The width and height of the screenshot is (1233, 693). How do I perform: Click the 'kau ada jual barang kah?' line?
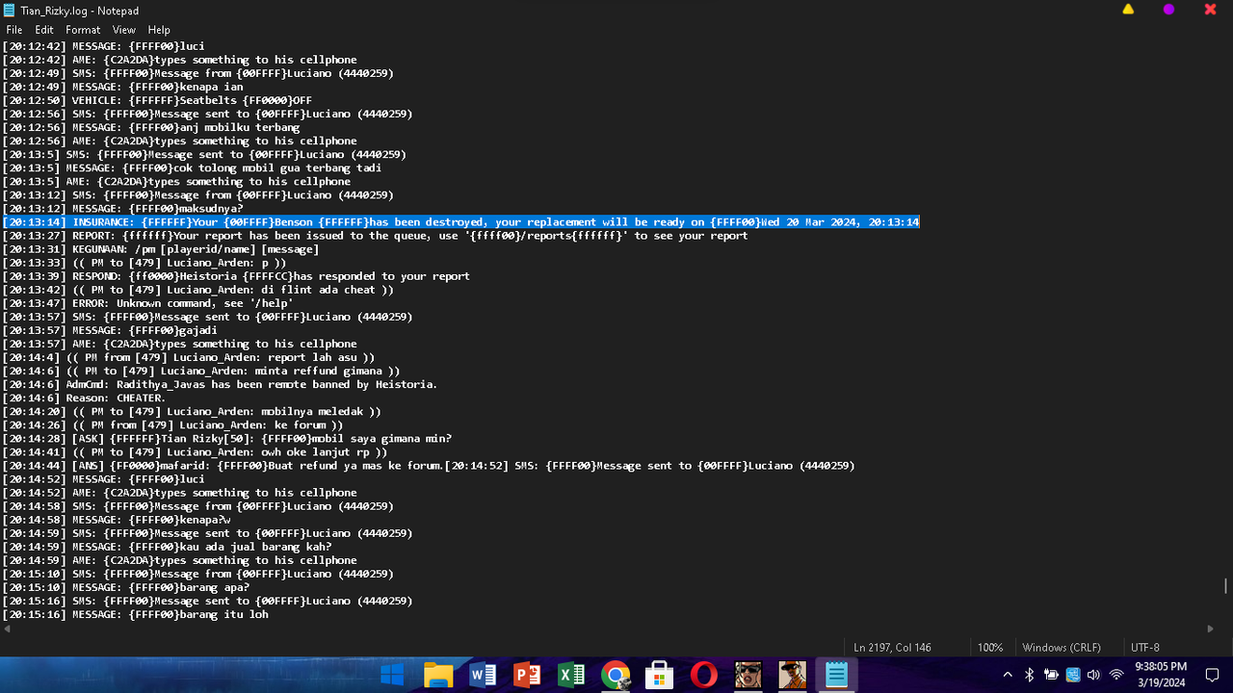tap(167, 546)
